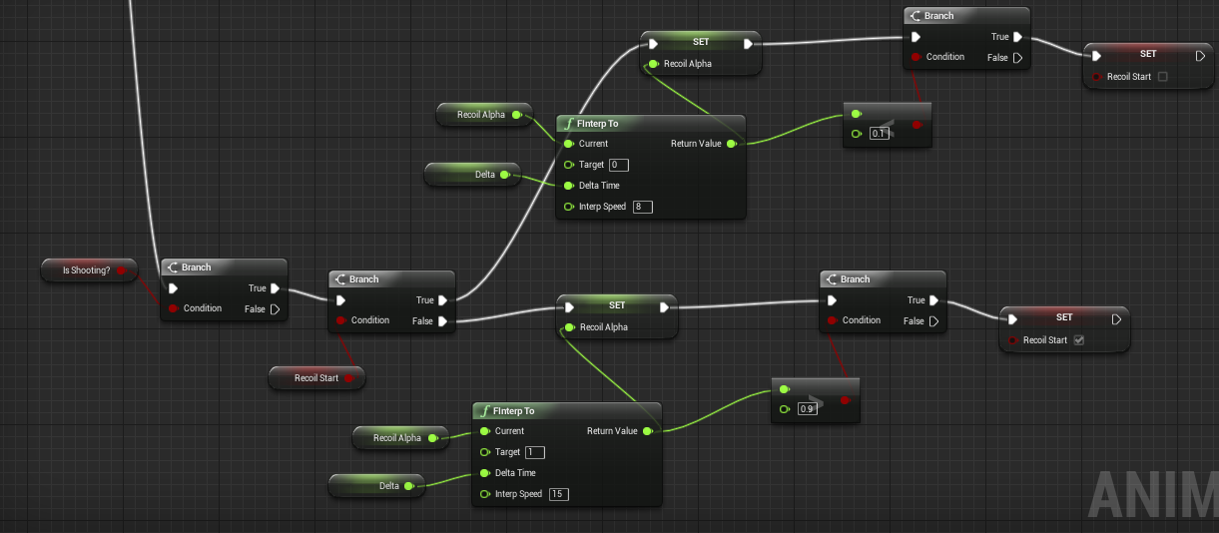Edit Target field showing 0
Screen dimensions: 1219x533
click(618, 165)
